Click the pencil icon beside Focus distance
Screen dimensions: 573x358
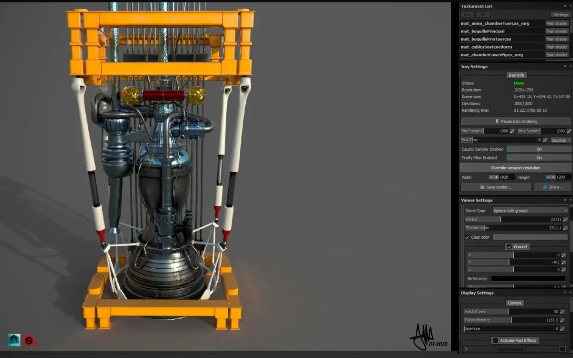[562, 320]
